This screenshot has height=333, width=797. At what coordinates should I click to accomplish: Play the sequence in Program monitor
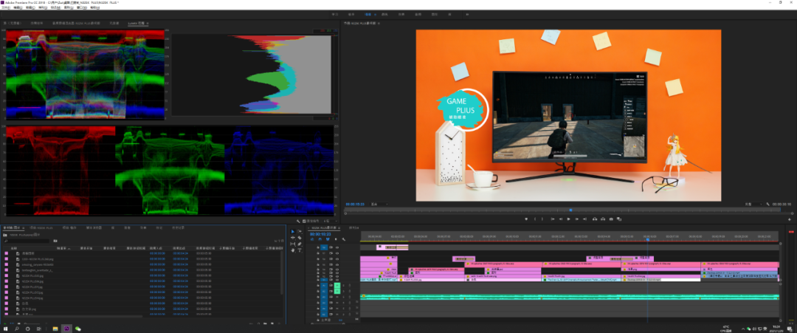(569, 219)
